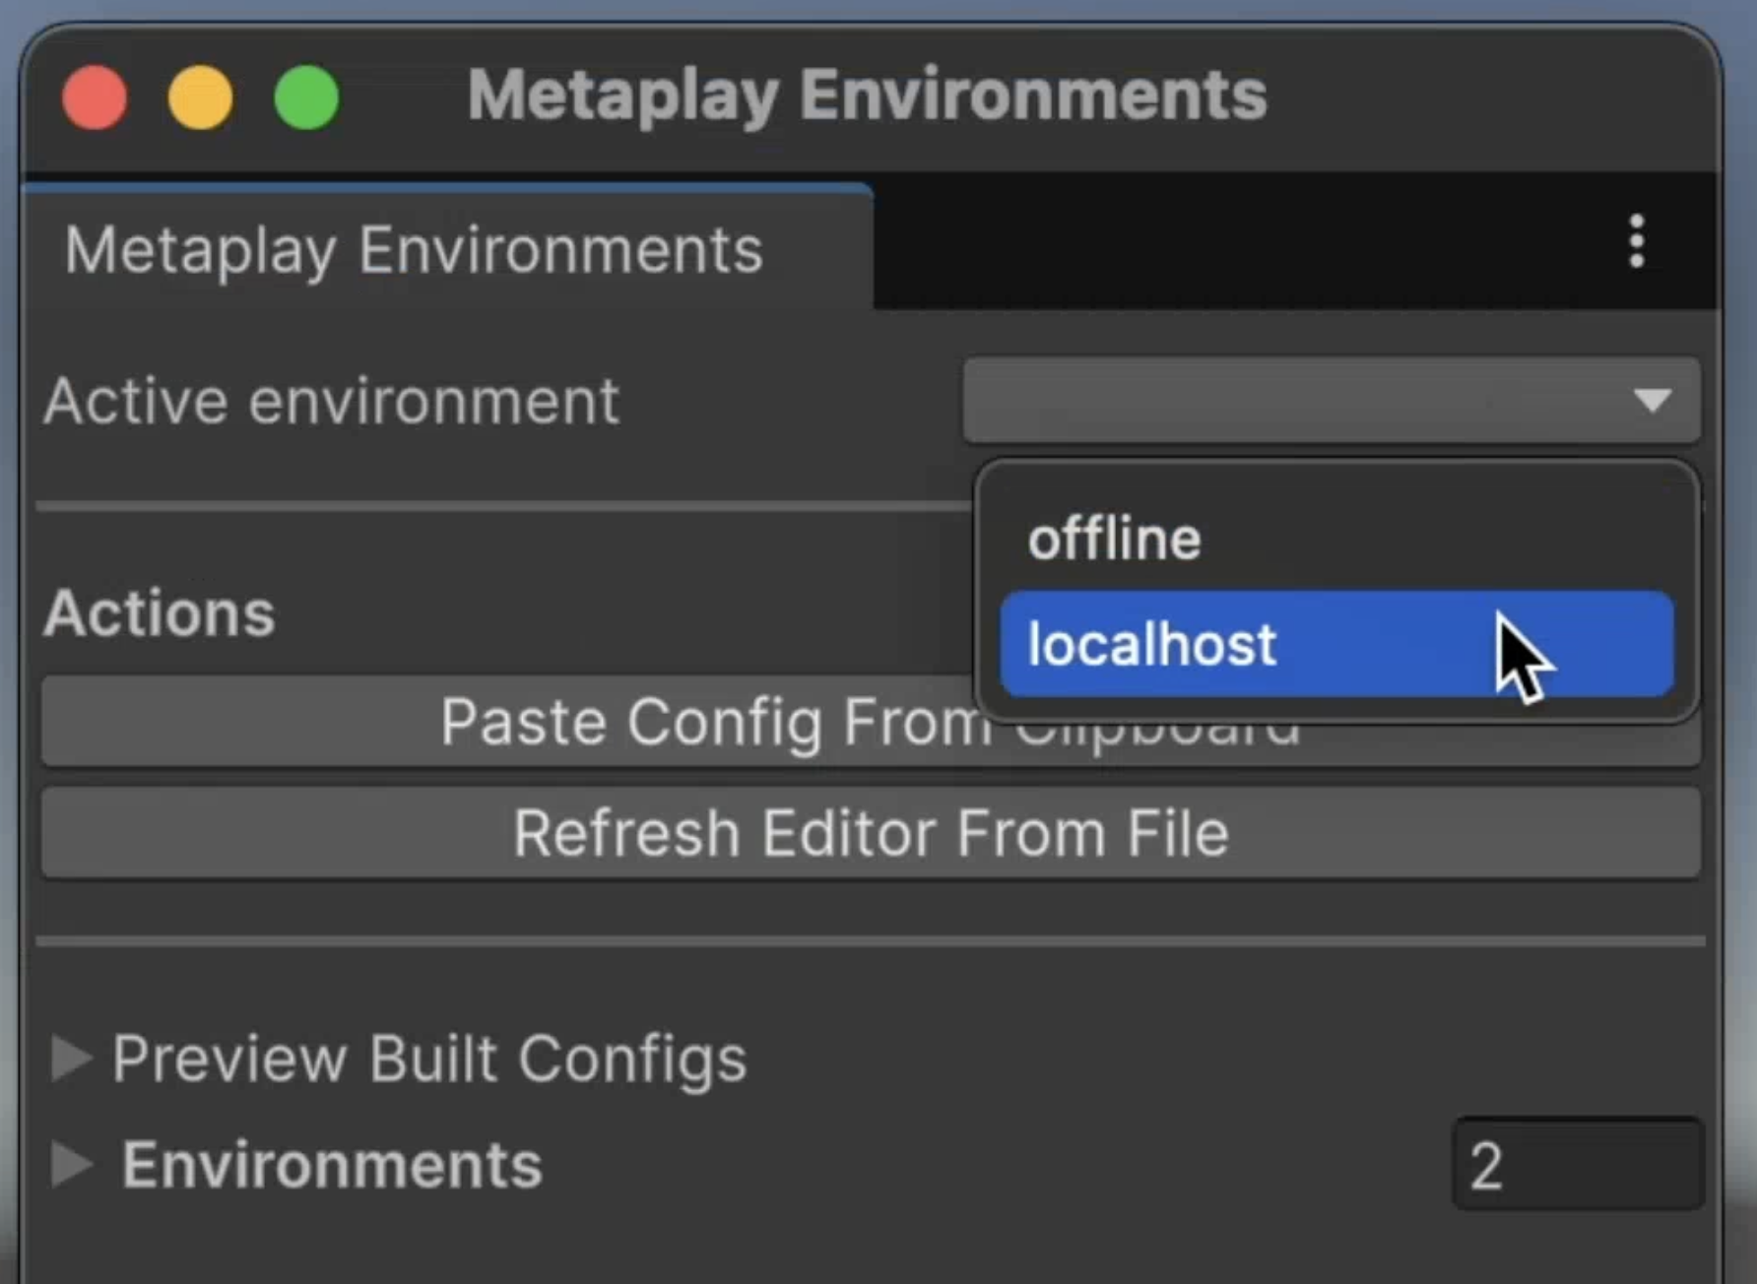The height and width of the screenshot is (1284, 1757).
Task: Click the red close traffic light
Action: (94, 97)
